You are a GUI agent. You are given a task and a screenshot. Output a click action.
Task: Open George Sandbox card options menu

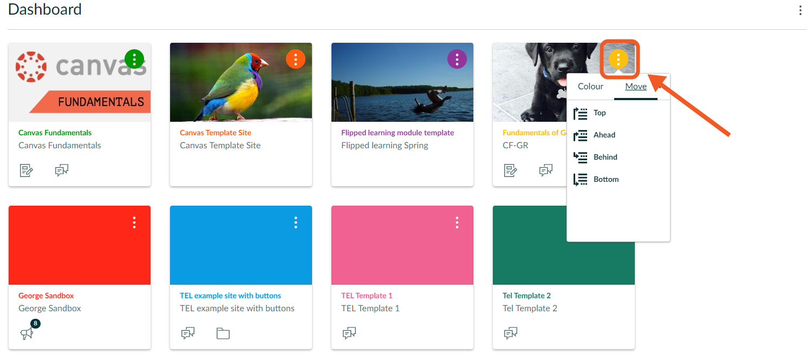(x=134, y=222)
